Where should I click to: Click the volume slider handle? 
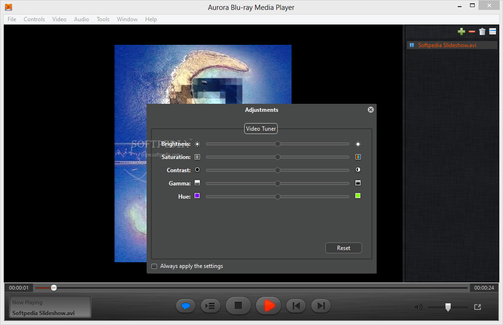pyautogui.click(x=448, y=308)
